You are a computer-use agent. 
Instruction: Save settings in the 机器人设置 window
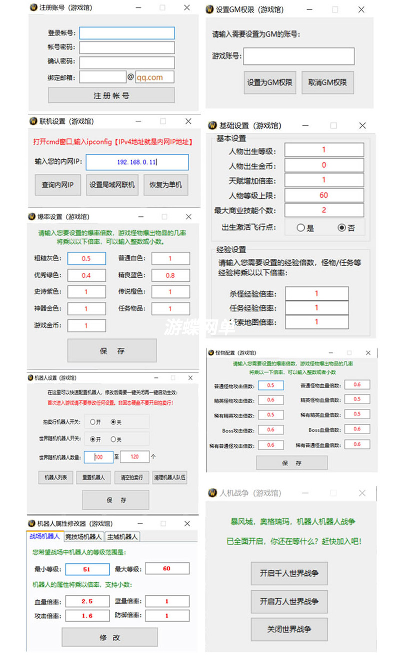(x=116, y=500)
